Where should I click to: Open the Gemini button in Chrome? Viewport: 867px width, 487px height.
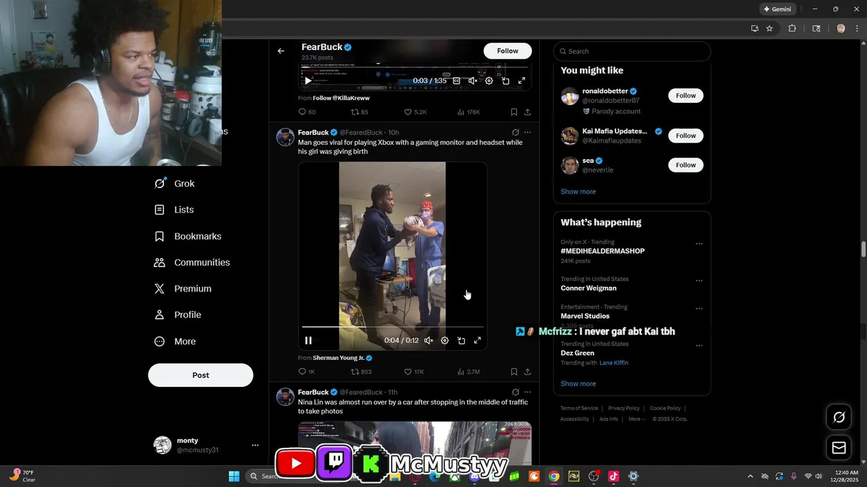click(778, 9)
